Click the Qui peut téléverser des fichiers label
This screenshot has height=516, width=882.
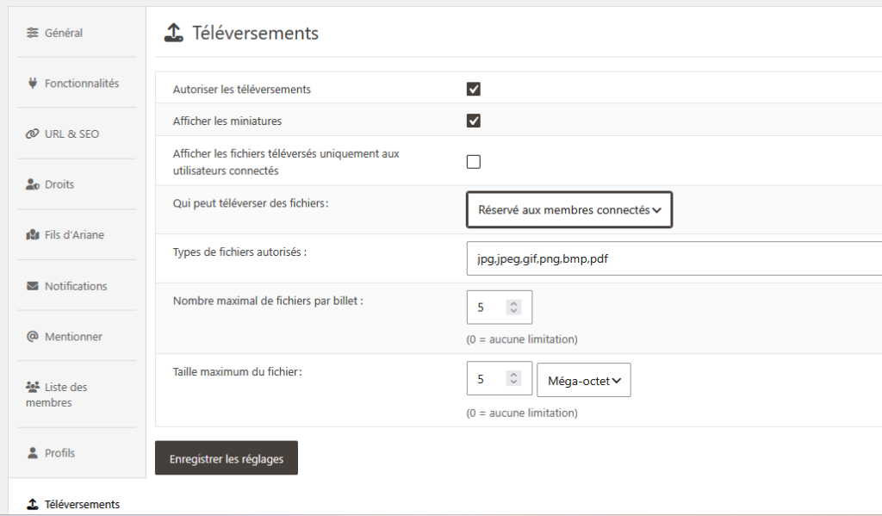pyautogui.click(x=251, y=203)
